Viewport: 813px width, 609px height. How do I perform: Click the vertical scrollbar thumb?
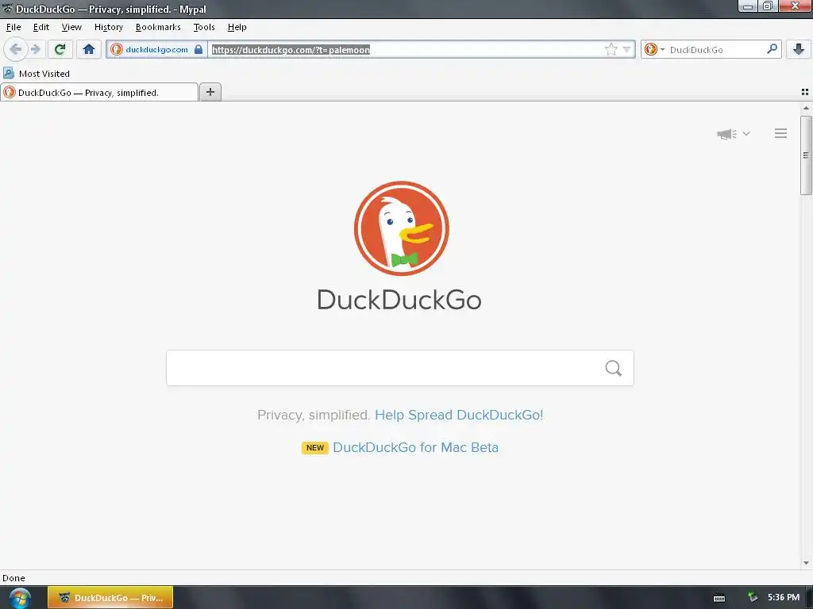click(x=806, y=155)
